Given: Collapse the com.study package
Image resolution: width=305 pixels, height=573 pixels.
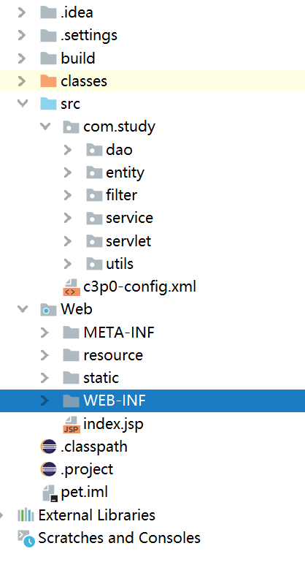Looking at the screenshot, I should pyautogui.click(x=45, y=127).
